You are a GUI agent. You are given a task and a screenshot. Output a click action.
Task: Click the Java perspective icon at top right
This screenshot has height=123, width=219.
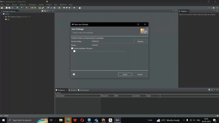tap(217, 8)
